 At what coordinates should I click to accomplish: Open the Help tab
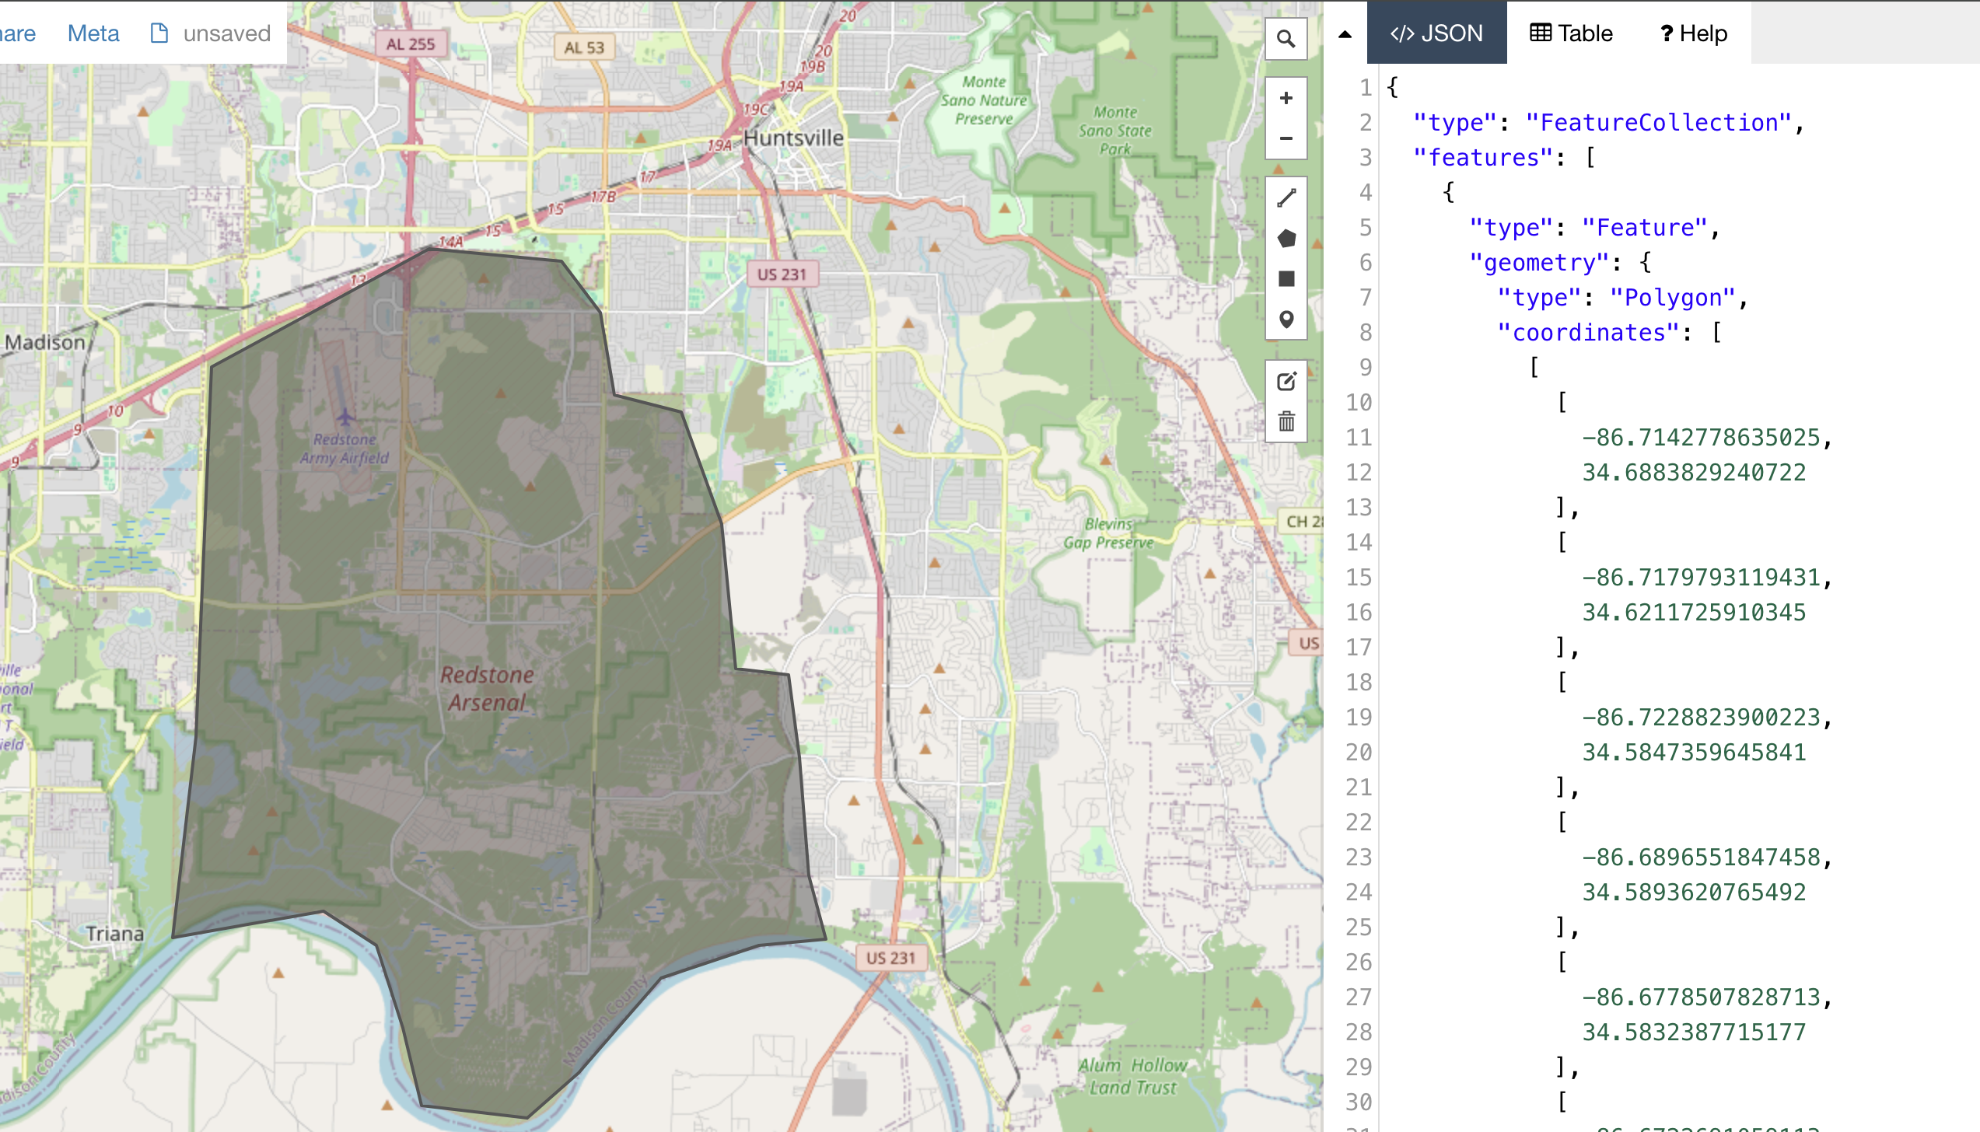tap(1692, 33)
